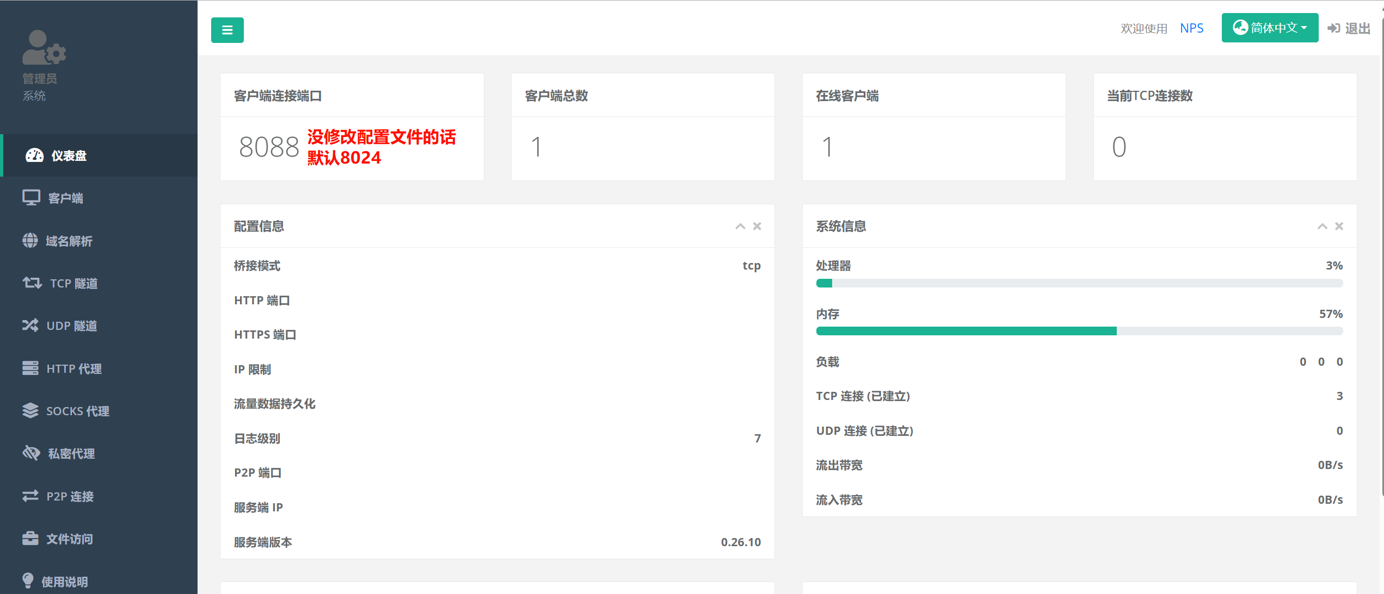
Task: Open the 简体中文 language dropdown
Action: tap(1269, 28)
